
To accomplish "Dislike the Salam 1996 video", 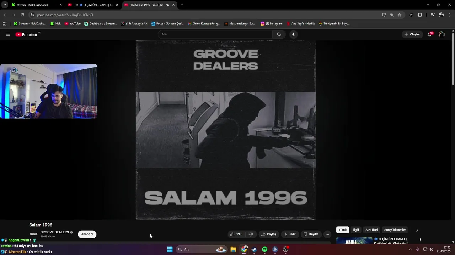I will tap(251, 234).
